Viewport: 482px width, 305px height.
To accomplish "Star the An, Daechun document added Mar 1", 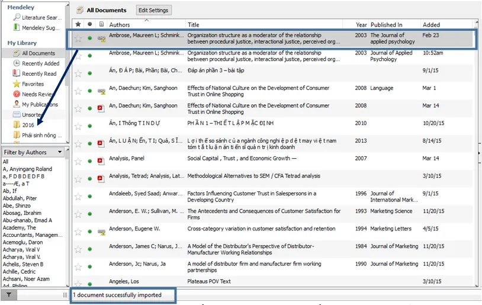I will [x=78, y=91].
